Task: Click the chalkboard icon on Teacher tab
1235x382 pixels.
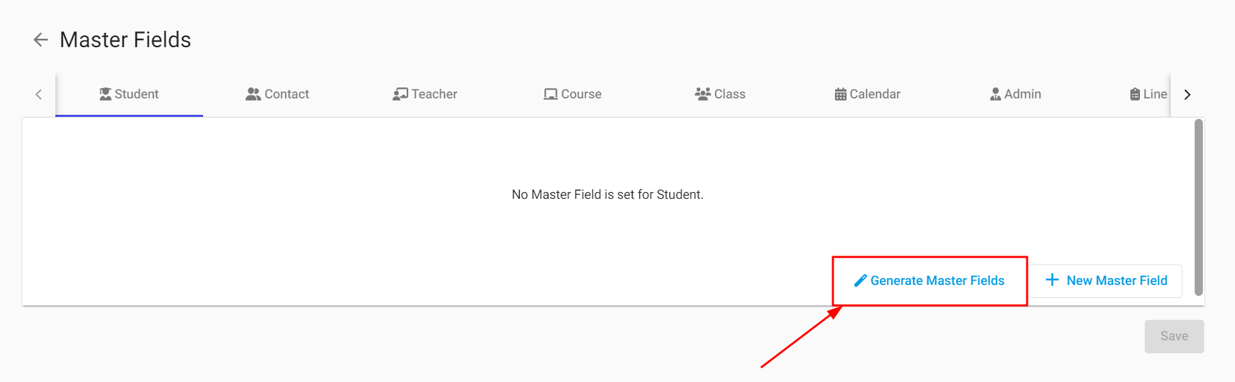Action: tap(400, 94)
